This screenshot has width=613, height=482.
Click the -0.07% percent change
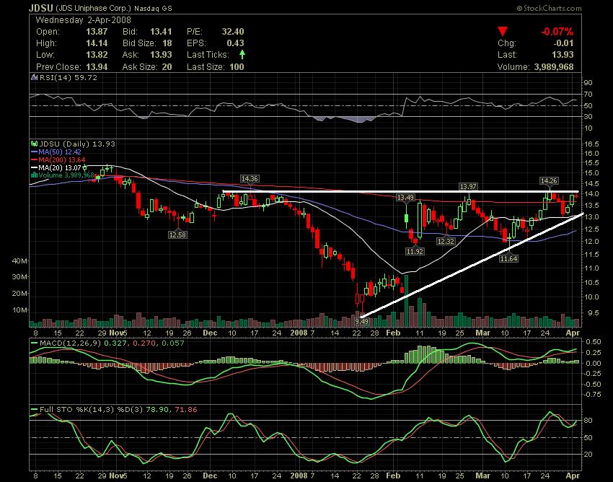tap(557, 32)
